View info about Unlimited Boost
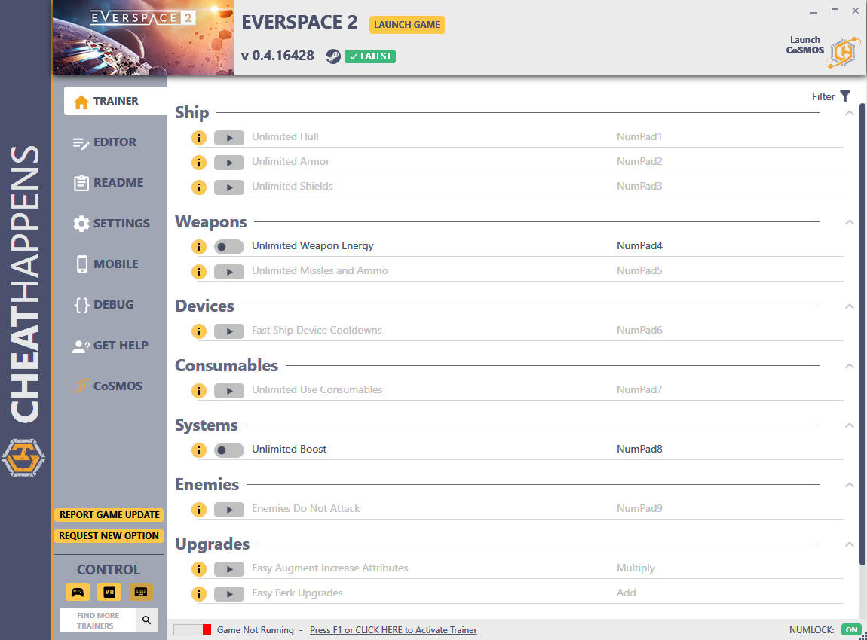 point(199,450)
